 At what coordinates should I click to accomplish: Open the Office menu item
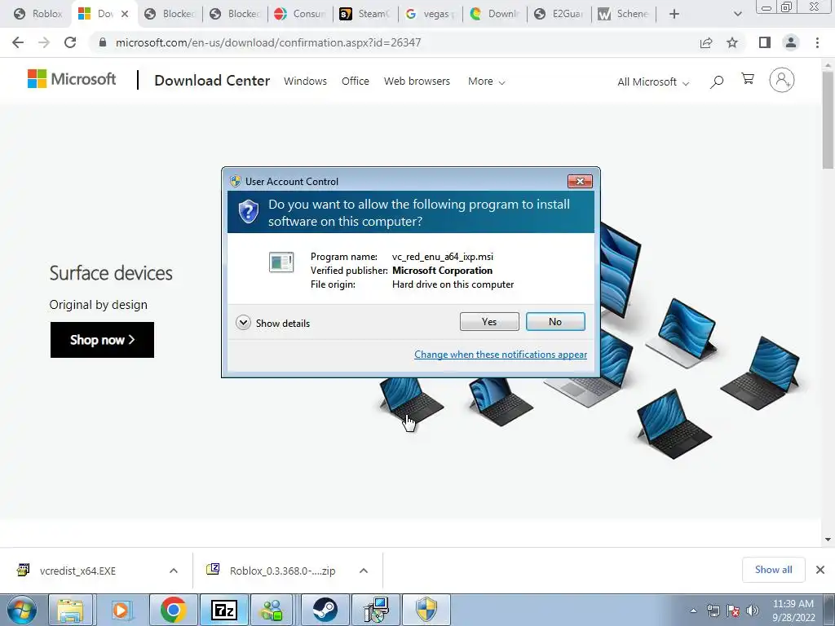click(x=356, y=81)
